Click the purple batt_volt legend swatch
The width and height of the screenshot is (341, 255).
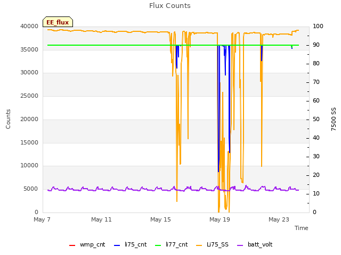[240, 245]
